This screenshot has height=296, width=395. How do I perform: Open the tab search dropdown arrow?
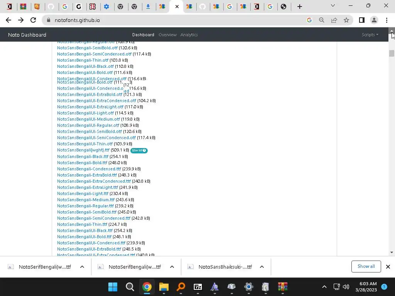[333, 5]
